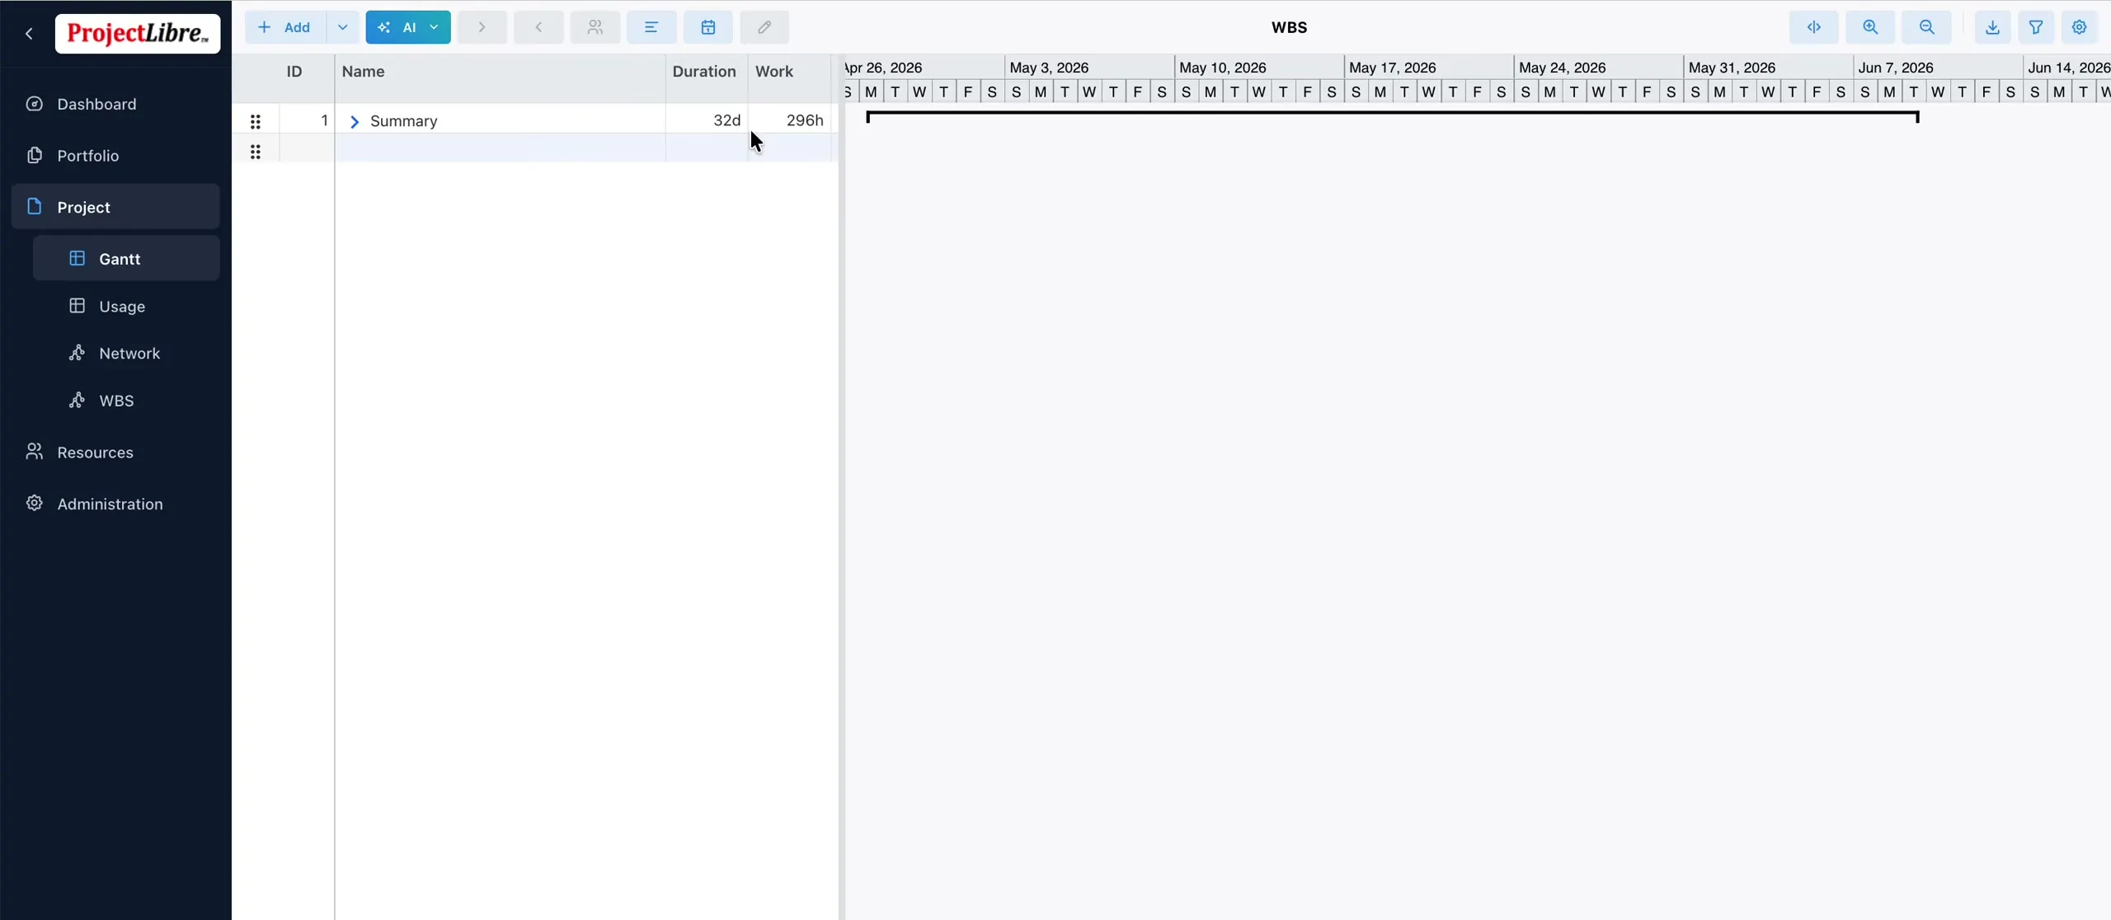
Task: Open the filter funnel icon
Action: [2036, 27]
